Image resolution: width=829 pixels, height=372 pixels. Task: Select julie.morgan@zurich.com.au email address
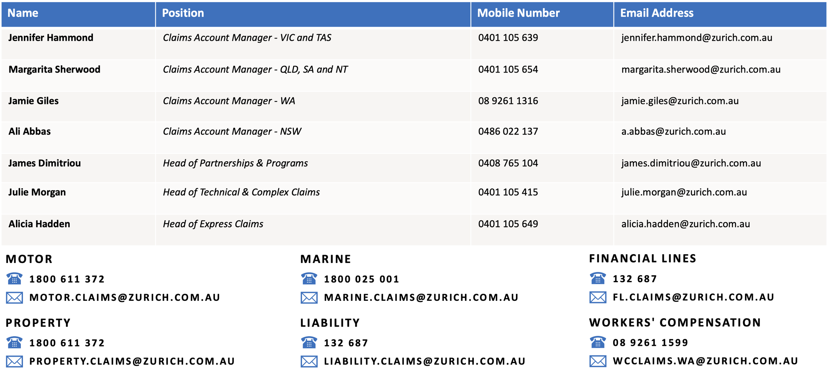(x=684, y=192)
